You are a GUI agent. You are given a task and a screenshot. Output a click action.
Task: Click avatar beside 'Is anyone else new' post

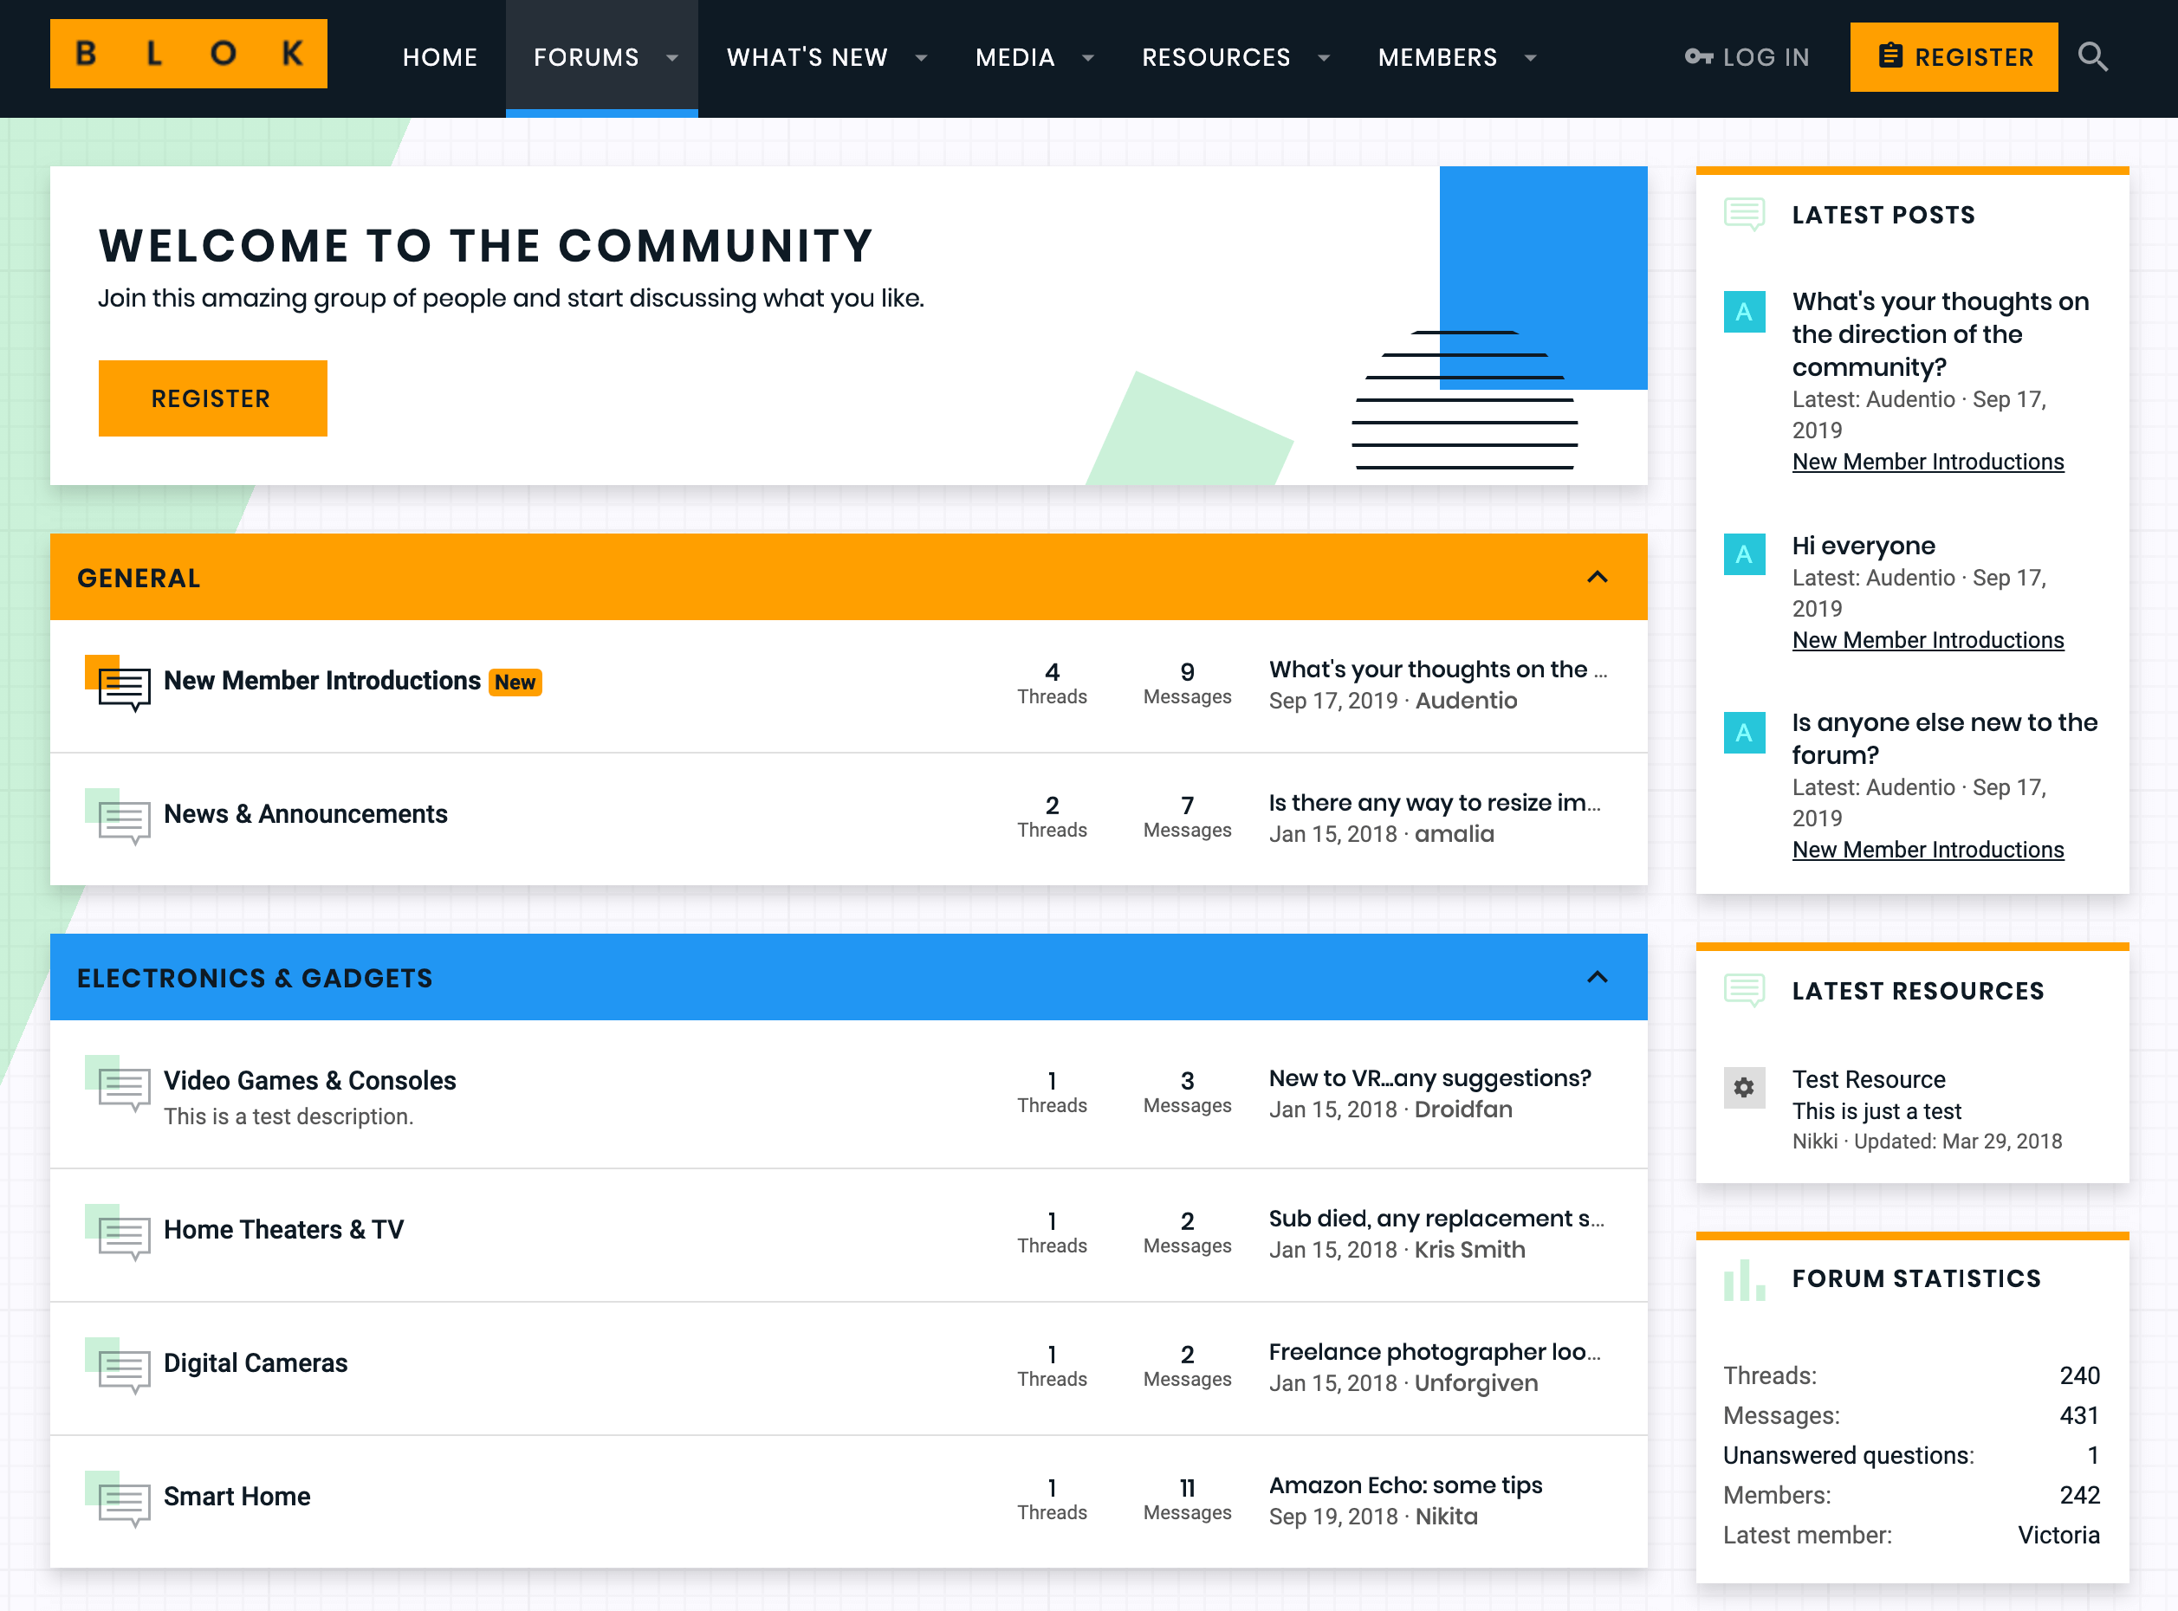pyautogui.click(x=1744, y=733)
